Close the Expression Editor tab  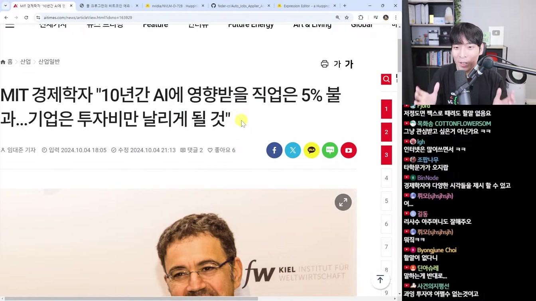coord(335,6)
